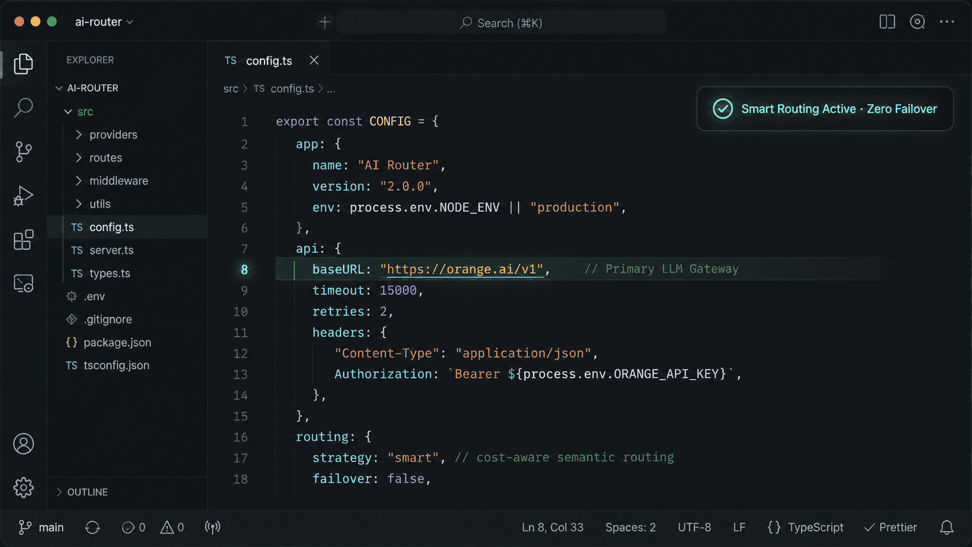Follow the https://orange.ai/v1 link
The height and width of the screenshot is (547, 972).
click(x=462, y=269)
